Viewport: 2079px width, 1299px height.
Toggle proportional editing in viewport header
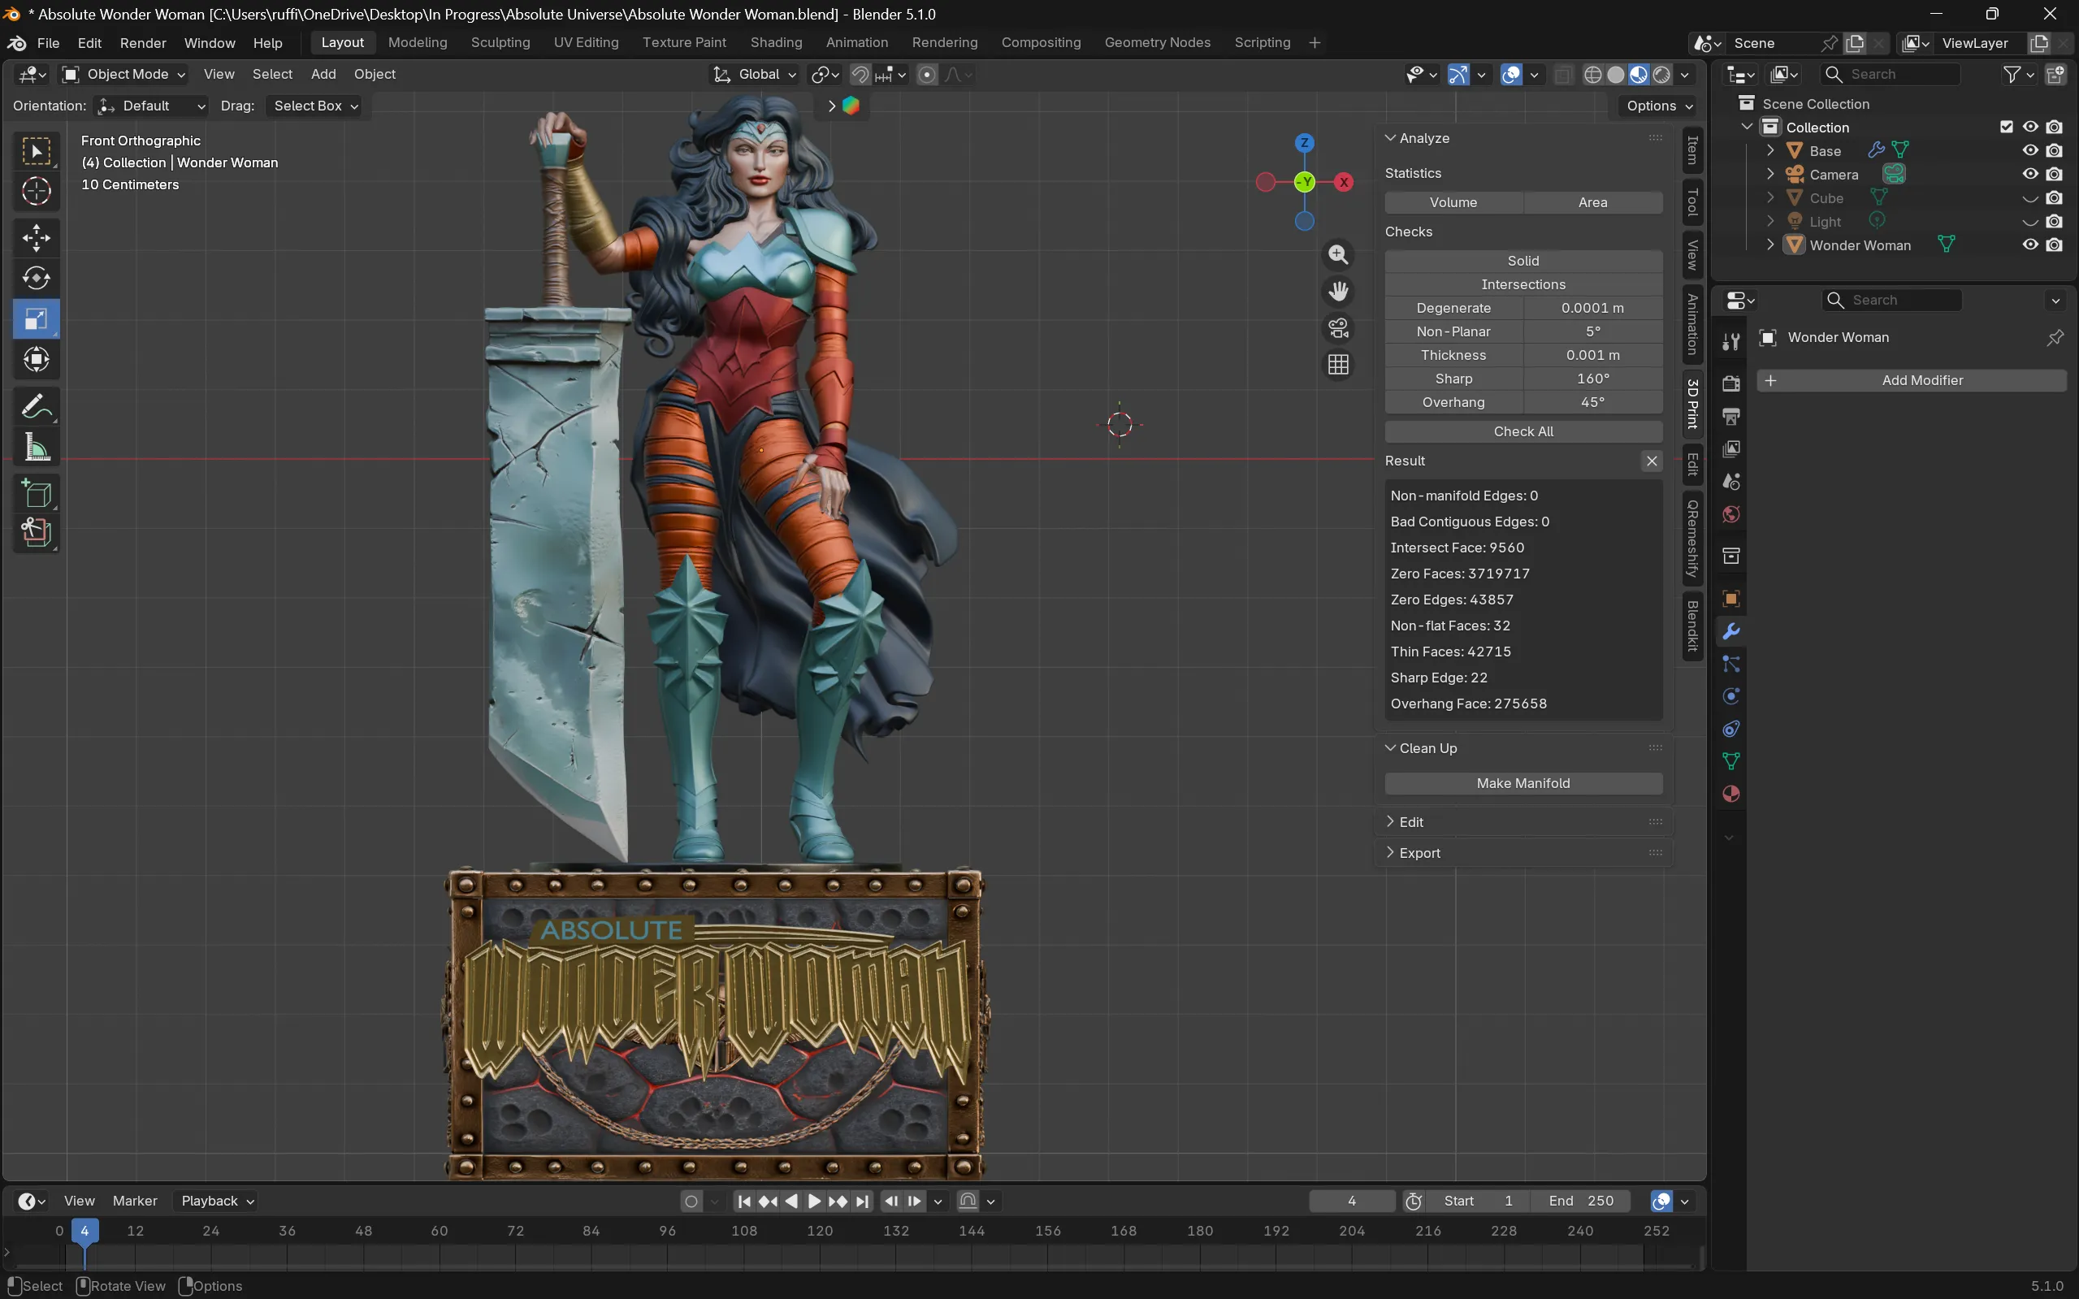coord(927,75)
